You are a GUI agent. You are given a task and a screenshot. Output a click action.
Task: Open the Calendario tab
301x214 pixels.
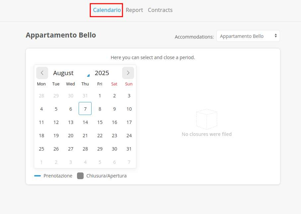[x=107, y=10]
